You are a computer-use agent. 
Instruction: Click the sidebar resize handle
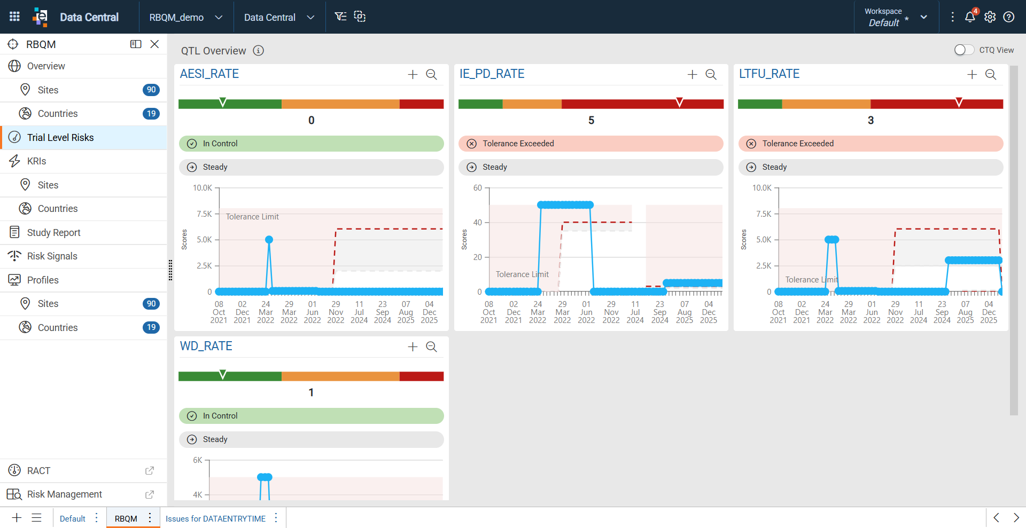click(x=170, y=270)
